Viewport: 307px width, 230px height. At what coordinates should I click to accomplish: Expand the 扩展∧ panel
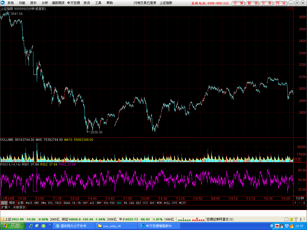point(6,207)
